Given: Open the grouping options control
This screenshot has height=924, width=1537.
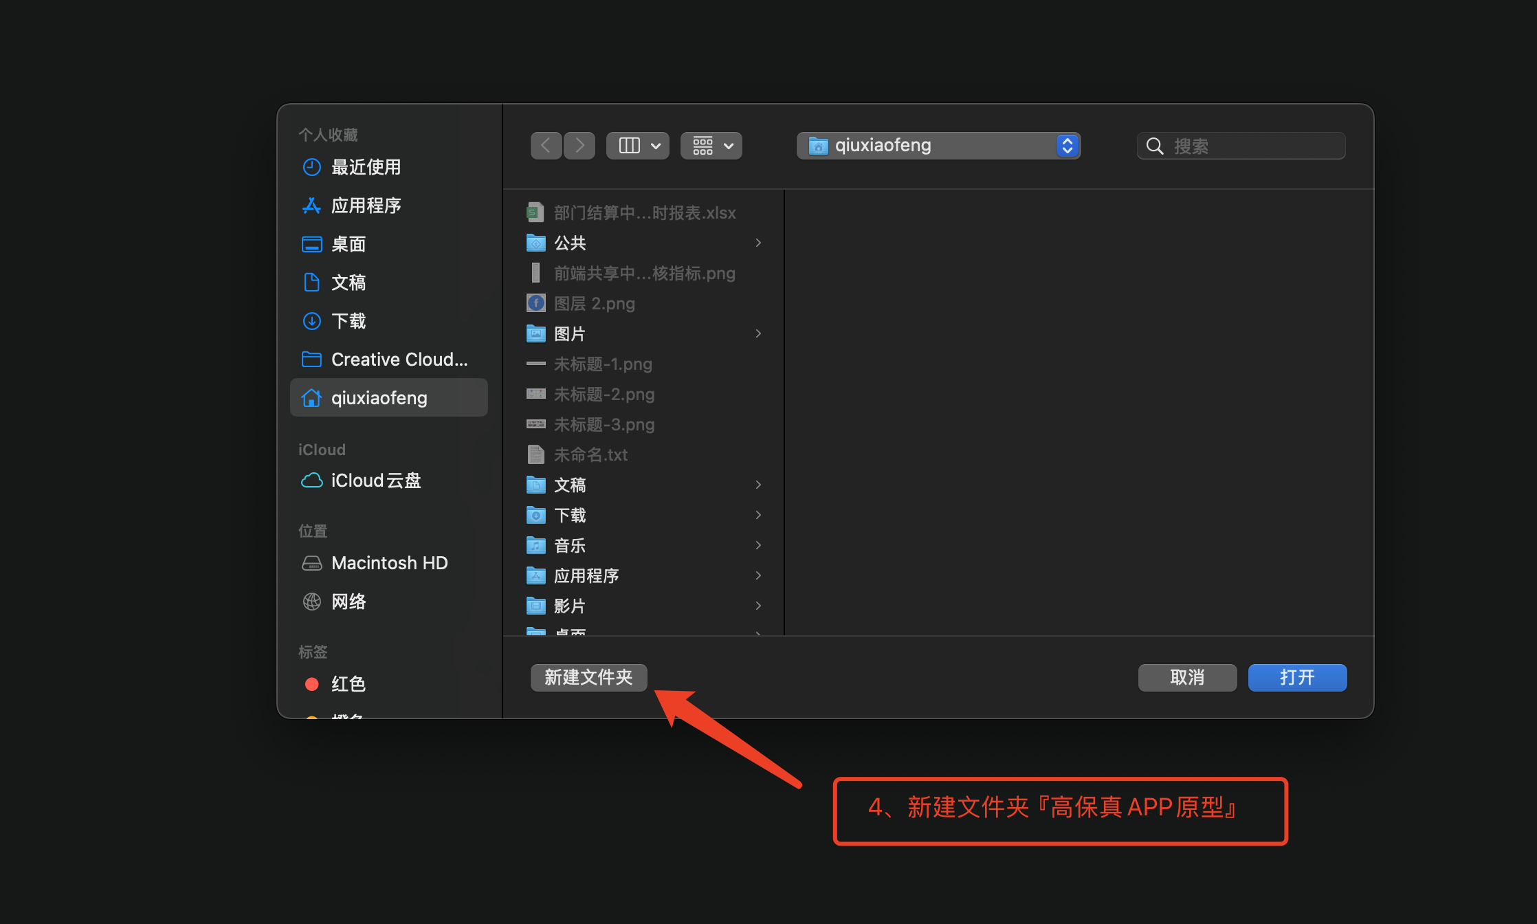Looking at the screenshot, I should [711, 145].
